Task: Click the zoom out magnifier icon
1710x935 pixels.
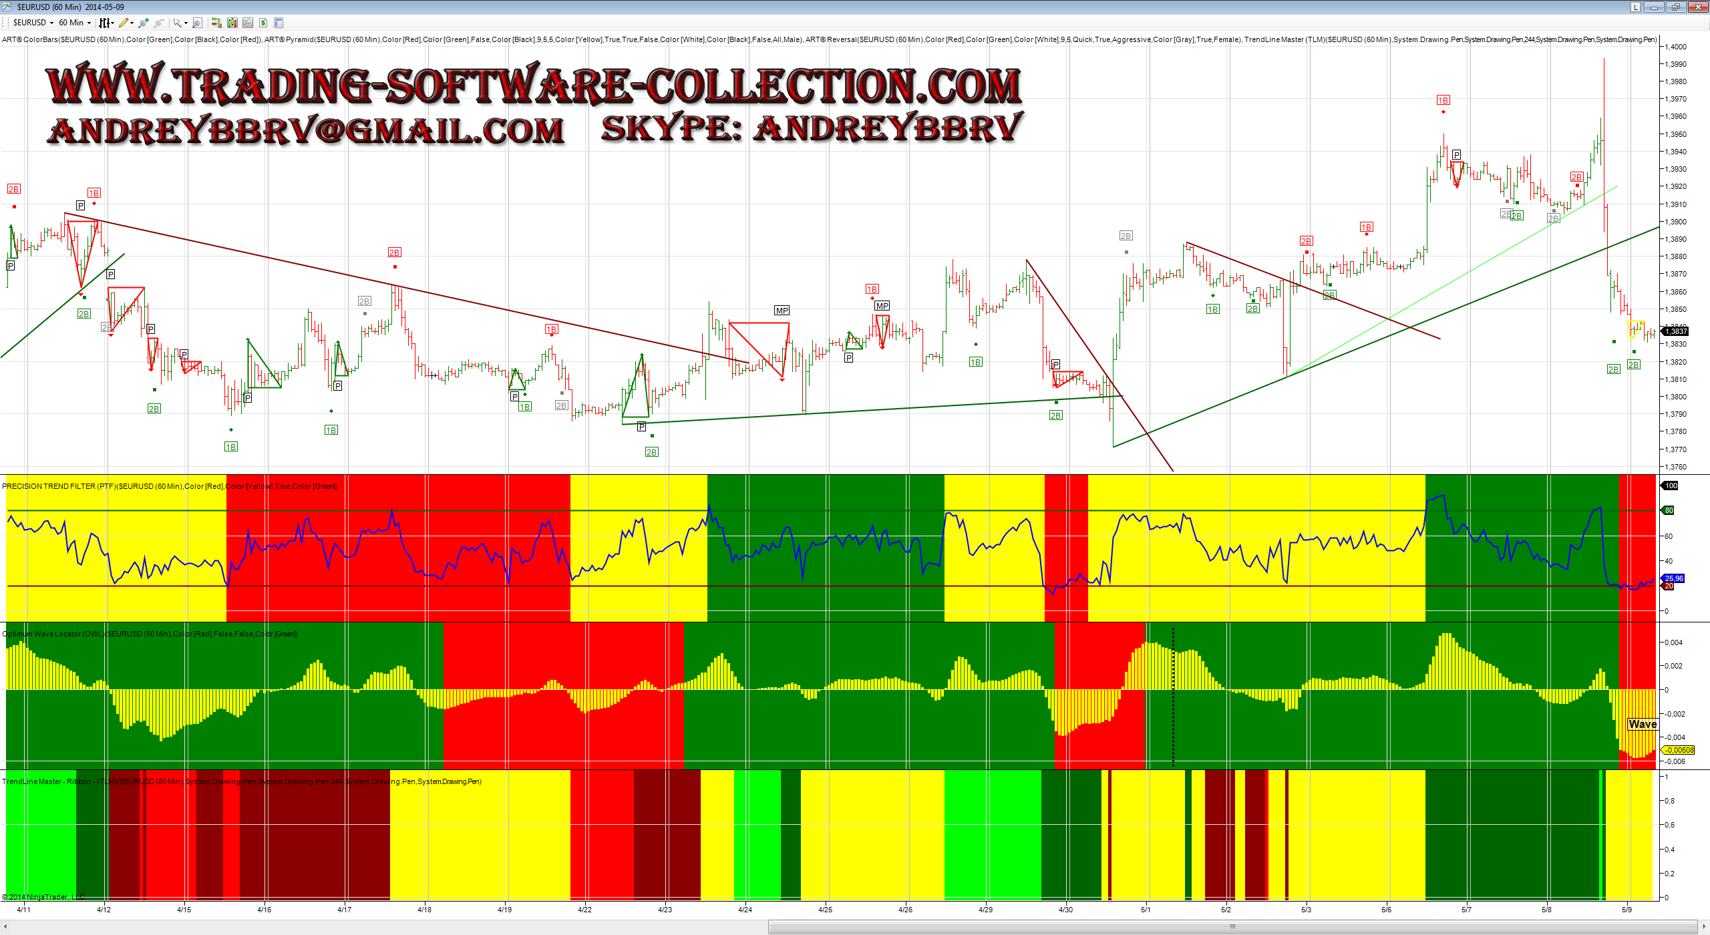Action: click(158, 23)
